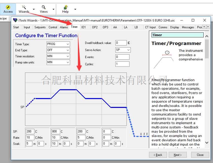213x163 pixels.
Task: Open the Timer Type dropdown
Action: click(x=58, y=44)
